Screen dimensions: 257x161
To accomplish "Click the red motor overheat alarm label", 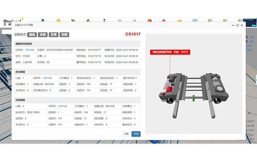I will point(170,52).
